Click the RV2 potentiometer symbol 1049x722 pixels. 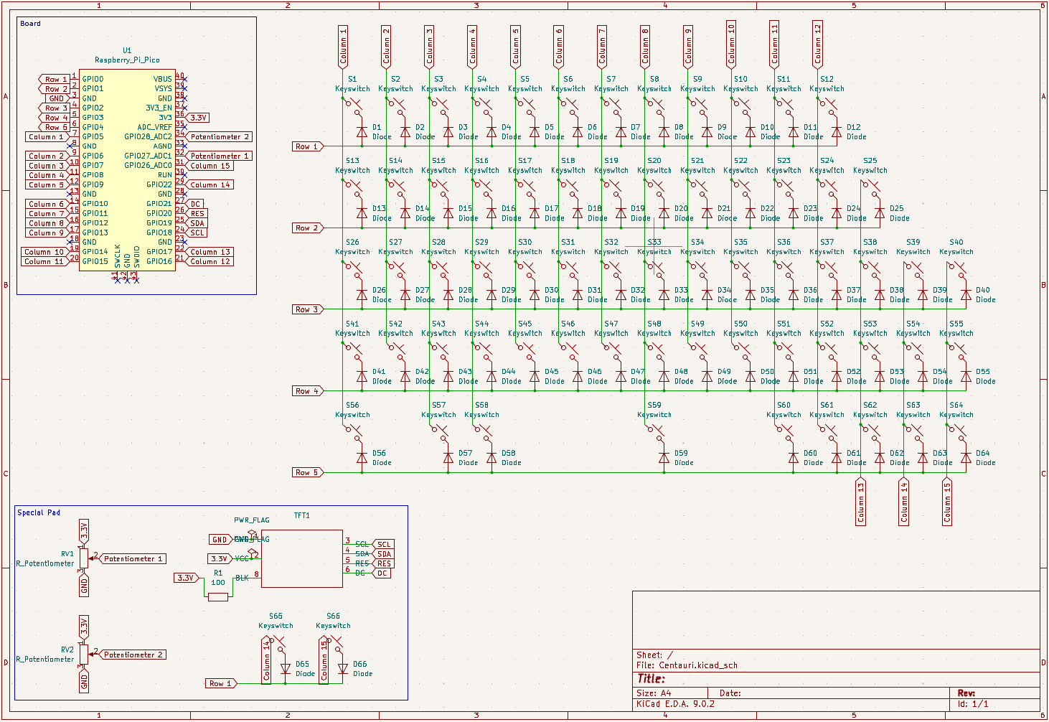pos(84,654)
